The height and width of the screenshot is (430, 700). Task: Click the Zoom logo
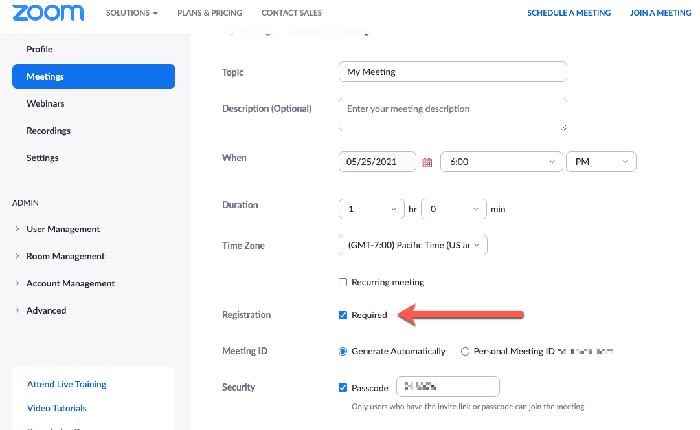48,12
